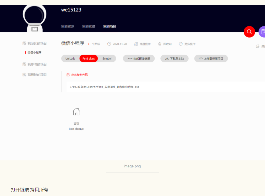Click 点此复制代码 copy link
265x196 pixels.
coord(80,75)
